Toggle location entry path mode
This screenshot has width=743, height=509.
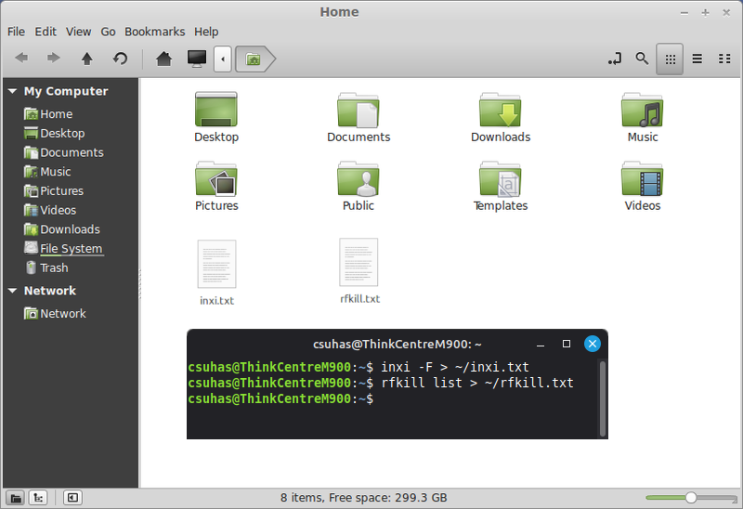614,59
